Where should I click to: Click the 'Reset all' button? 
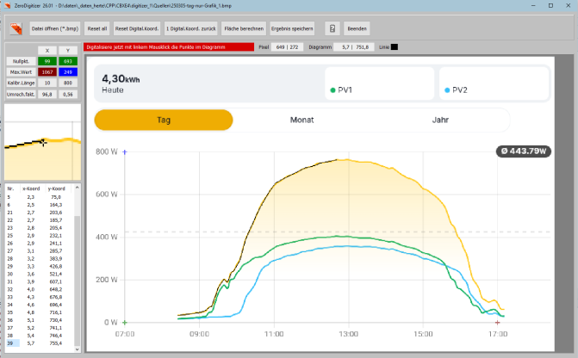point(96,28)
